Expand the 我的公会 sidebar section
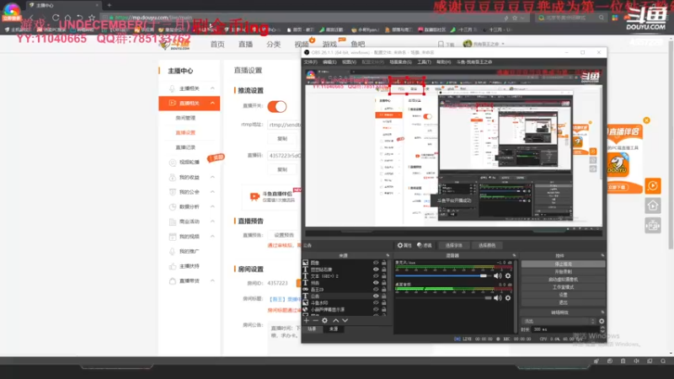This screenshot has width=674, height=379. point(212,192)
